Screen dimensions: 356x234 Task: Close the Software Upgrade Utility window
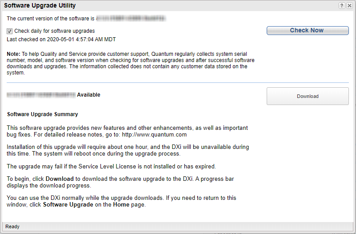tap(349, 6)
